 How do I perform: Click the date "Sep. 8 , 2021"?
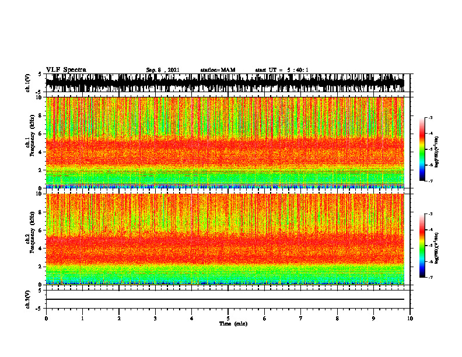point(163,70)
